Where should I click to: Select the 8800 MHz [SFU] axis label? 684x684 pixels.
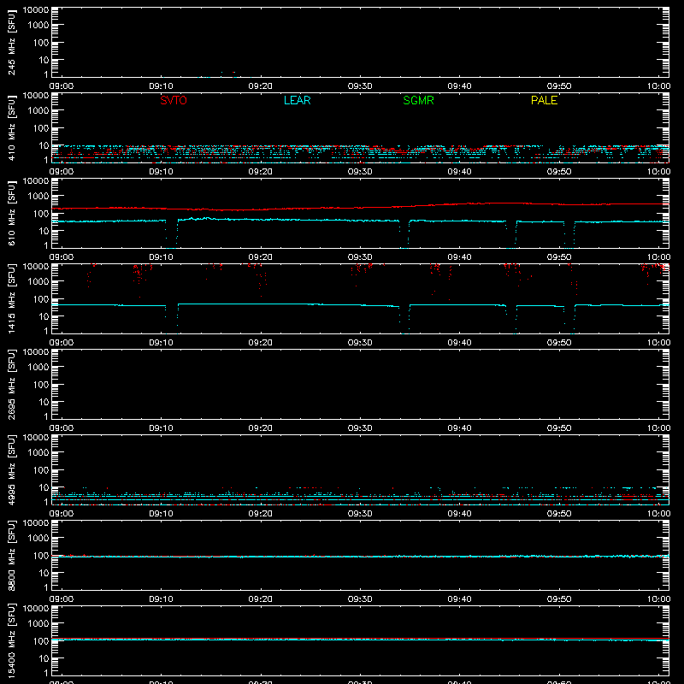tap(11, 555)
